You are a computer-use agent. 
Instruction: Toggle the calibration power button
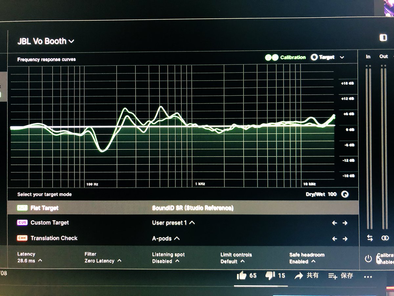368,259
